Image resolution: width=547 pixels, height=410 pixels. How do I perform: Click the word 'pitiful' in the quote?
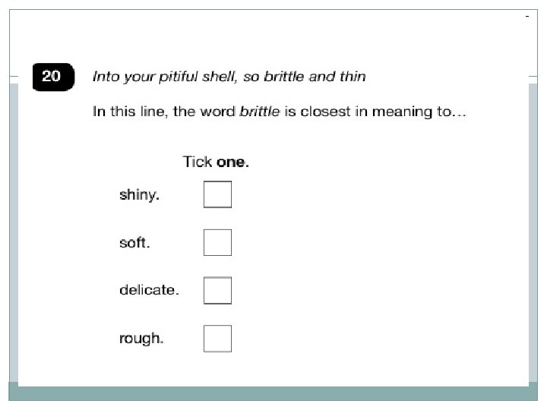coord(179,77)
